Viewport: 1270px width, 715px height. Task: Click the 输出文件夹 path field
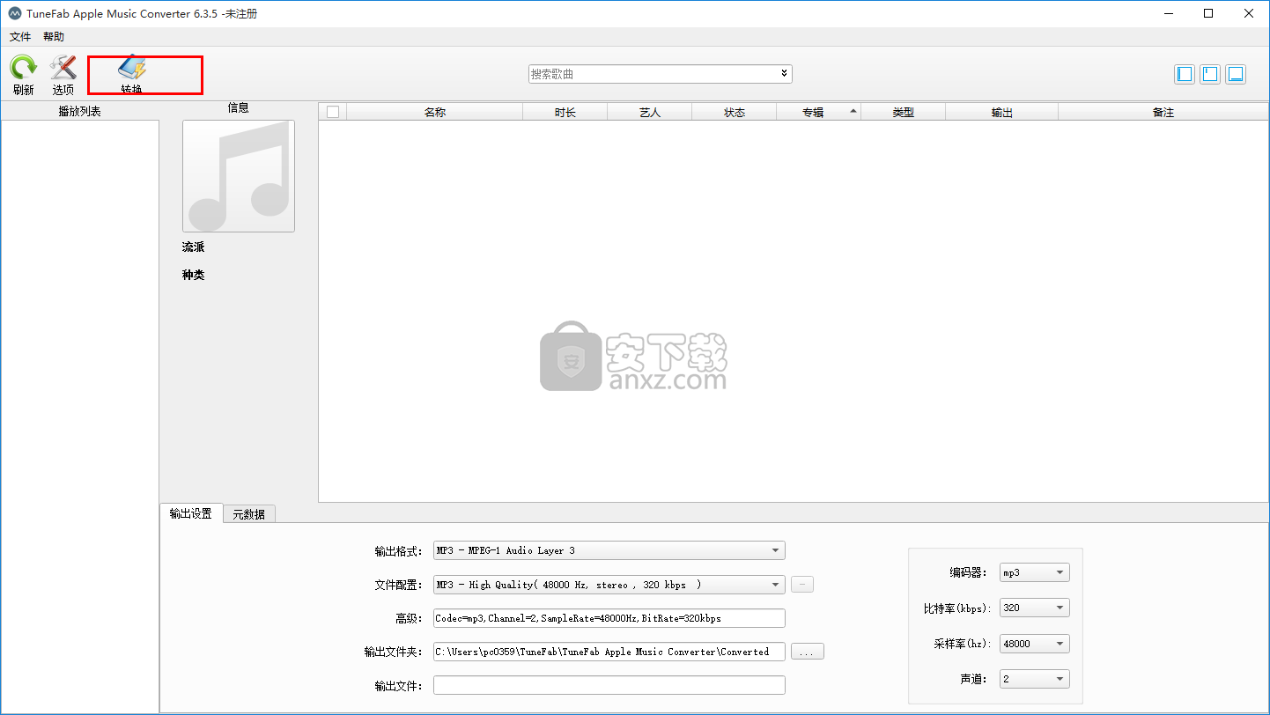609,652
